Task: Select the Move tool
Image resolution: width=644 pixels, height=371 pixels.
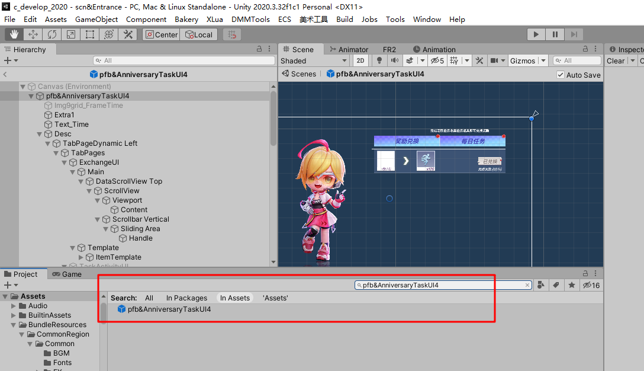Action: click(x=33, y=34)
